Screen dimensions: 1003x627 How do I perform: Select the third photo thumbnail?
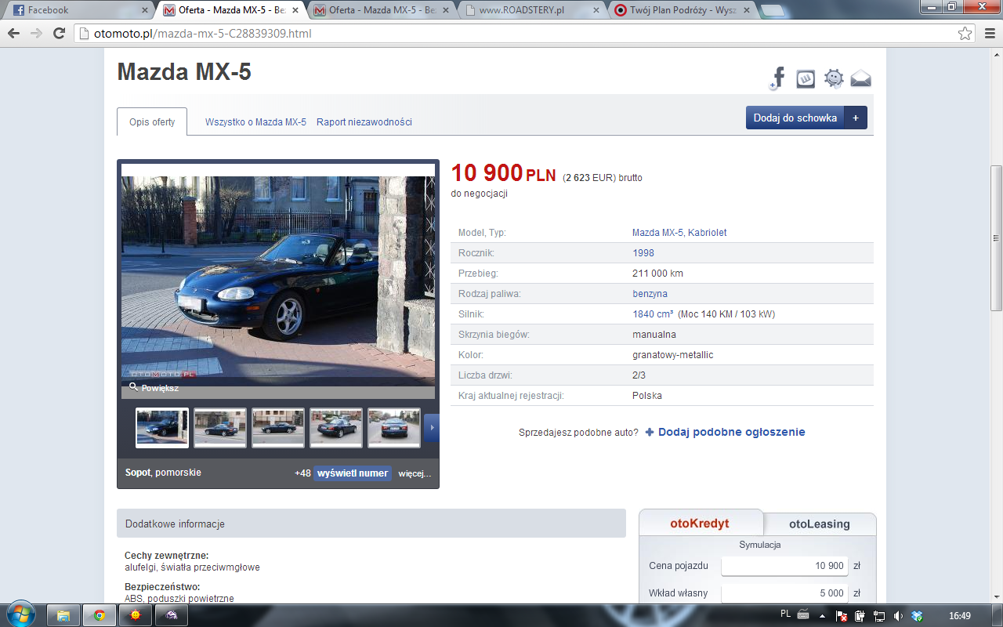278,428
